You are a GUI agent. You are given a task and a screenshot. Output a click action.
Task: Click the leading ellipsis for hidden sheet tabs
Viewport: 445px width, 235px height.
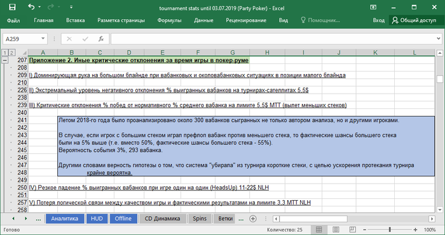pyautogui.click(x=38, y=219)
